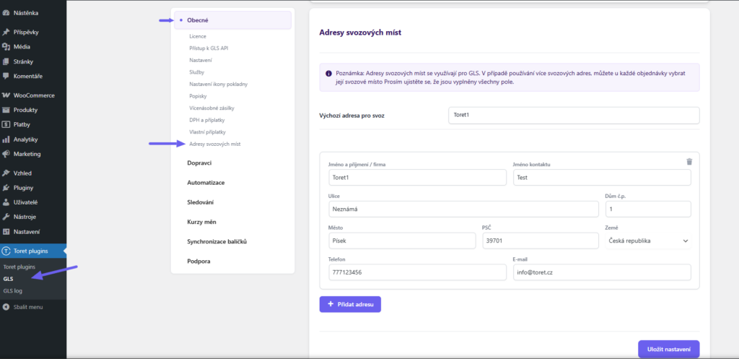Open GLS log in the submenu
This screenshot has width=739, height=359.
click(13, 291)
